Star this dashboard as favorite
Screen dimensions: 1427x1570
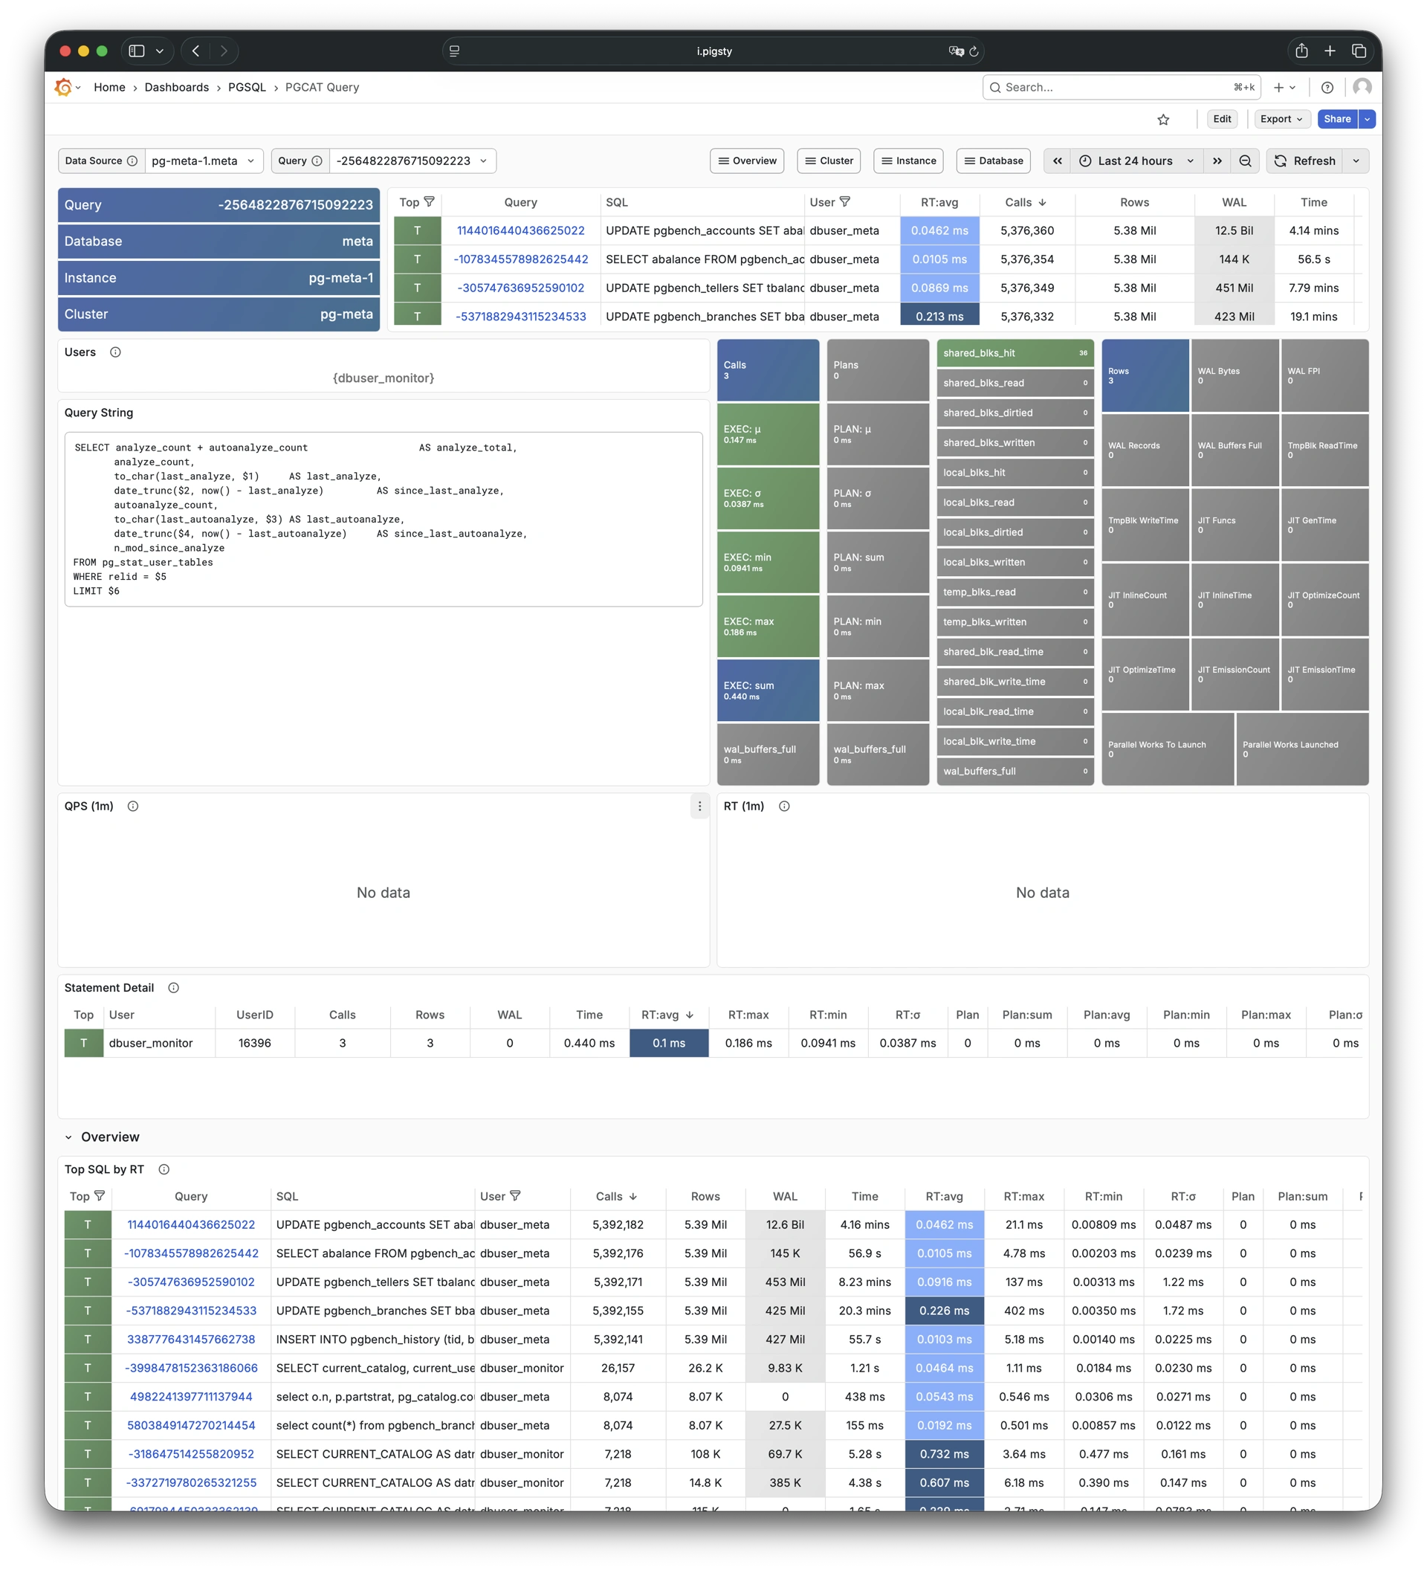[x=1163, y=119]
